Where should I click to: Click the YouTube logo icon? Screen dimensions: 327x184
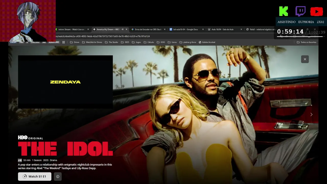tap(317, 11)
